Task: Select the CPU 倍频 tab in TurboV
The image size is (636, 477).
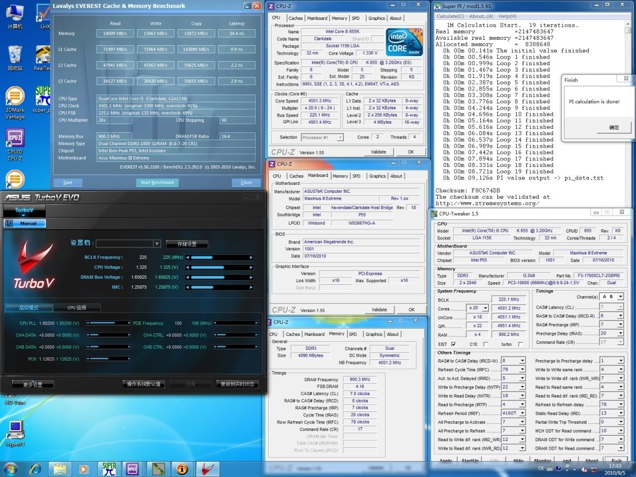Action: coord(77,308)
